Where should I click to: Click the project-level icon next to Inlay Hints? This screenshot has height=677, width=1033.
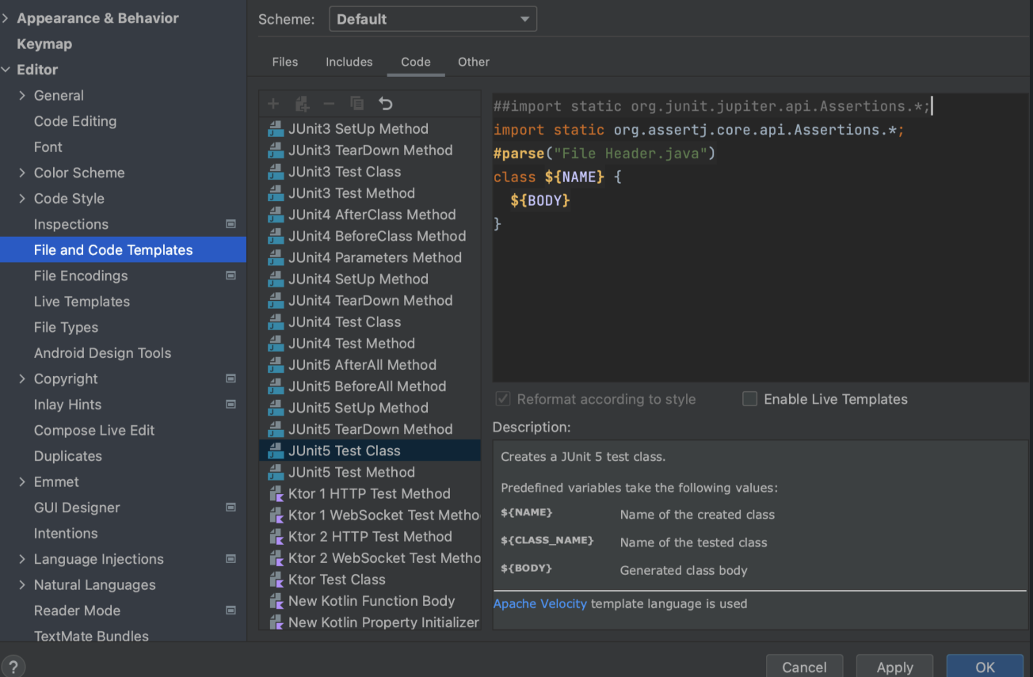click(x=231, y=405)
